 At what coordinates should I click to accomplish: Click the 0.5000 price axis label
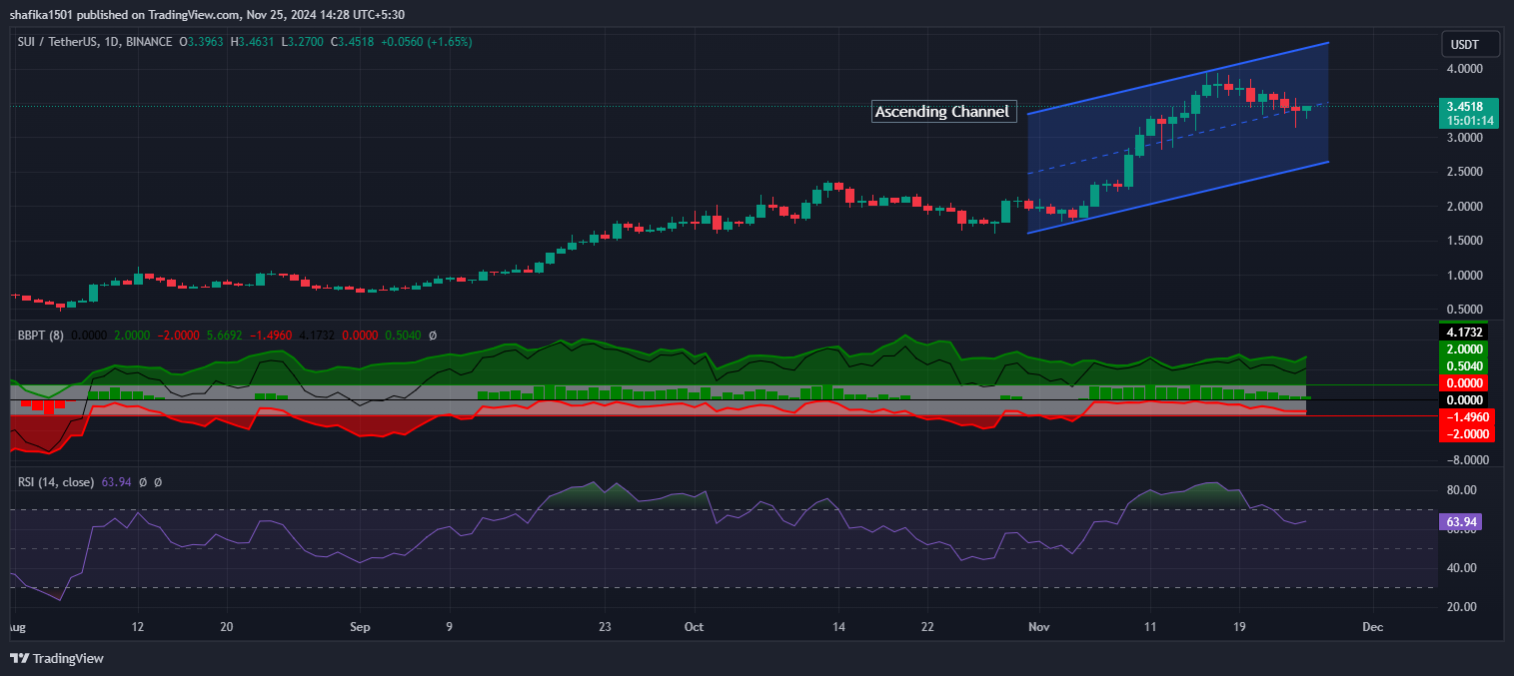tap(1464, 310)
